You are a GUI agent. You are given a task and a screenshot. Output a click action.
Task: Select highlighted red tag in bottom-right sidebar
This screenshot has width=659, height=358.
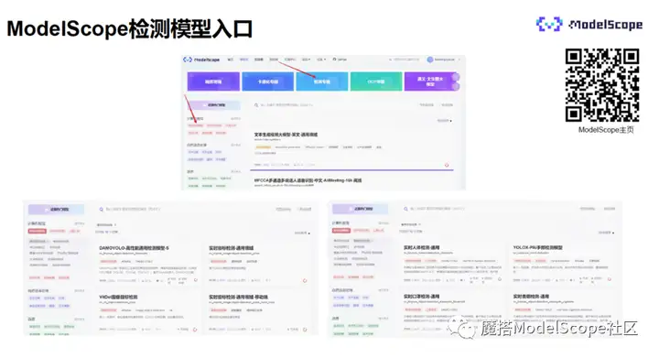[x=340, y=231]
